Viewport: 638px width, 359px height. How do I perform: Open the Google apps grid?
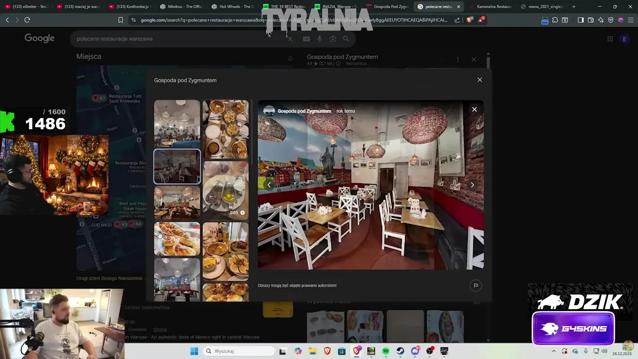(610, 39)
